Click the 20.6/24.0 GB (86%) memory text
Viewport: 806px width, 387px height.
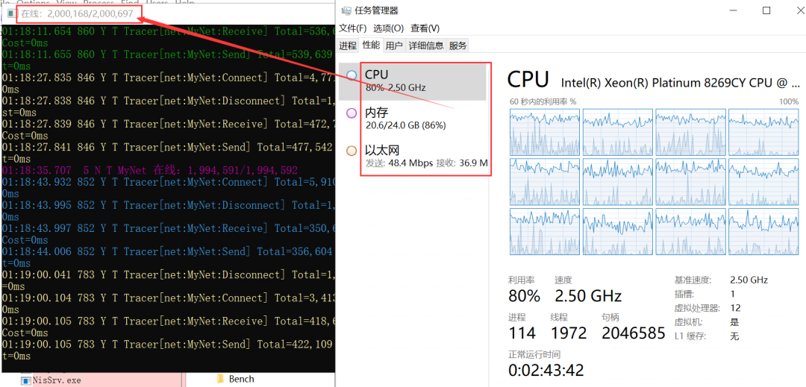coord(405,125)
